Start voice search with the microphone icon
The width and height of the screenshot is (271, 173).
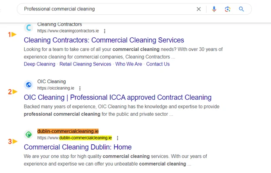click(x=214, y=9)
